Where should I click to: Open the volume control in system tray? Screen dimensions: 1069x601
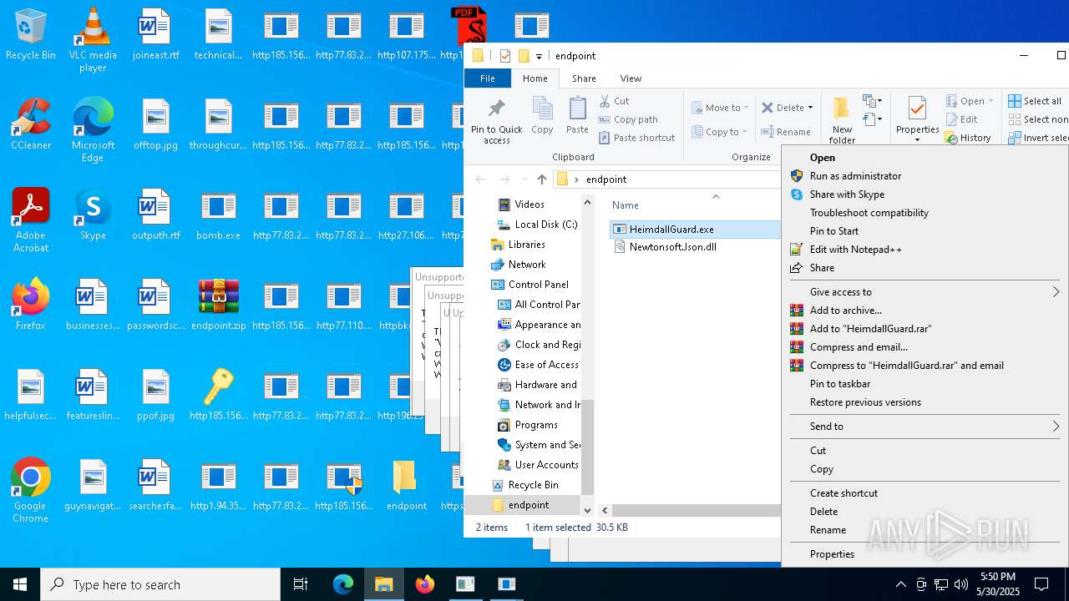click(961, 584)
